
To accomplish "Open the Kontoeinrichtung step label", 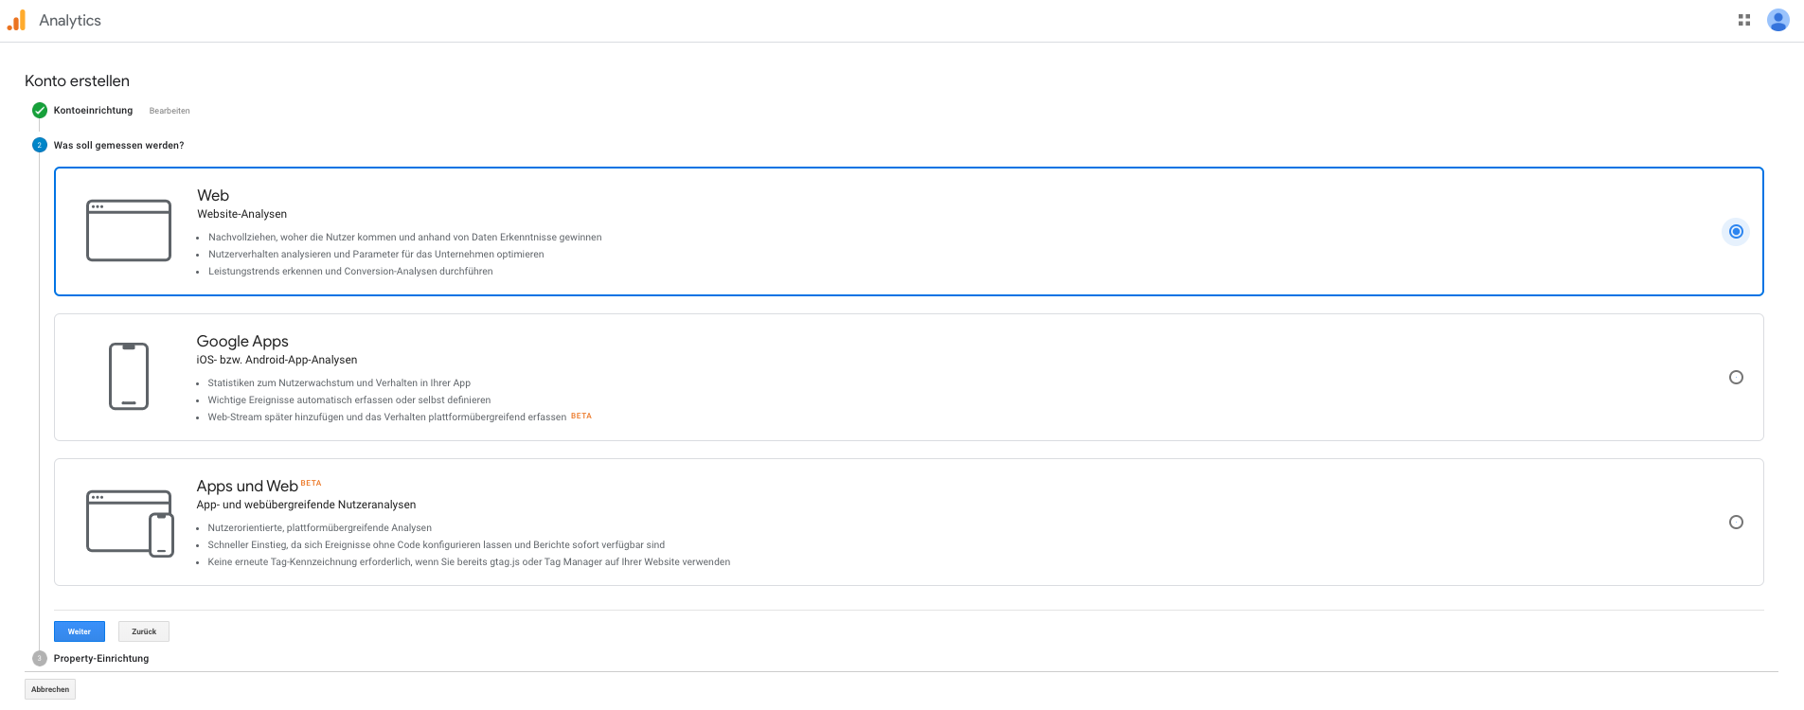I will [93, 111].
